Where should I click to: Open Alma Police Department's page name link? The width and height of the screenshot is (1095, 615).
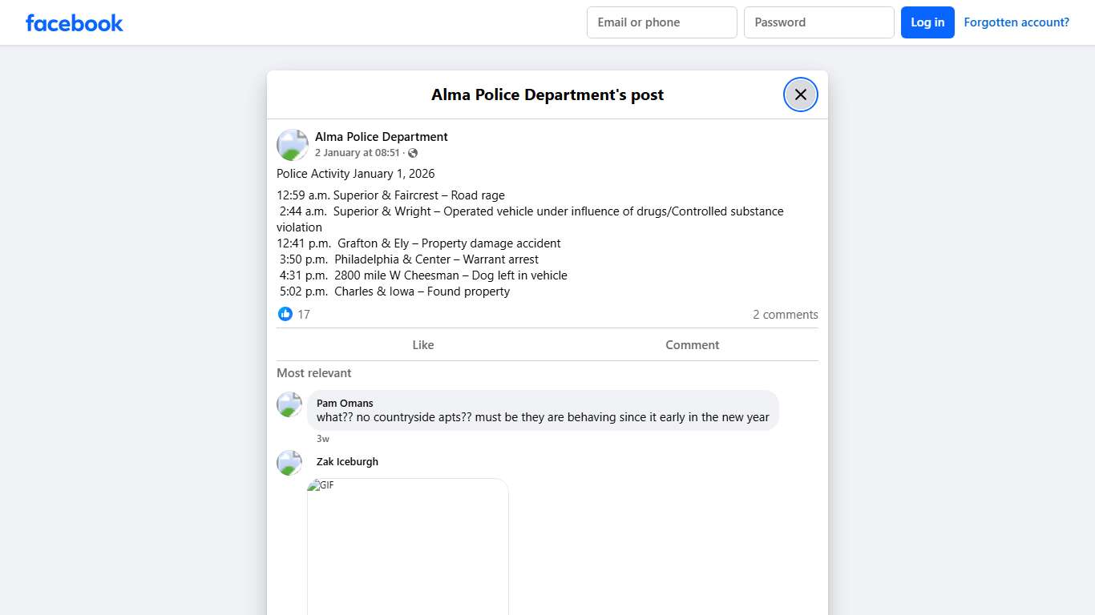(381, 136)
